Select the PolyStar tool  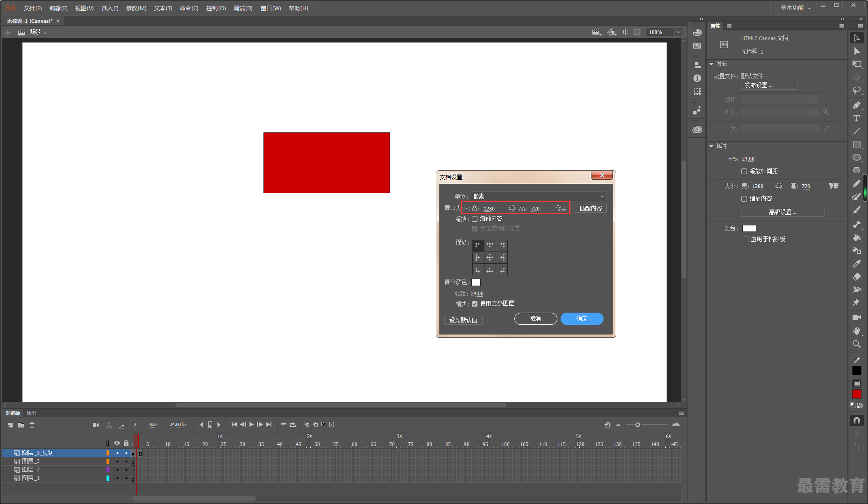(x=857, y=170)
